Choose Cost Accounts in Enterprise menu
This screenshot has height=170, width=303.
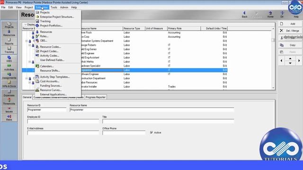(x=50, y=81)
